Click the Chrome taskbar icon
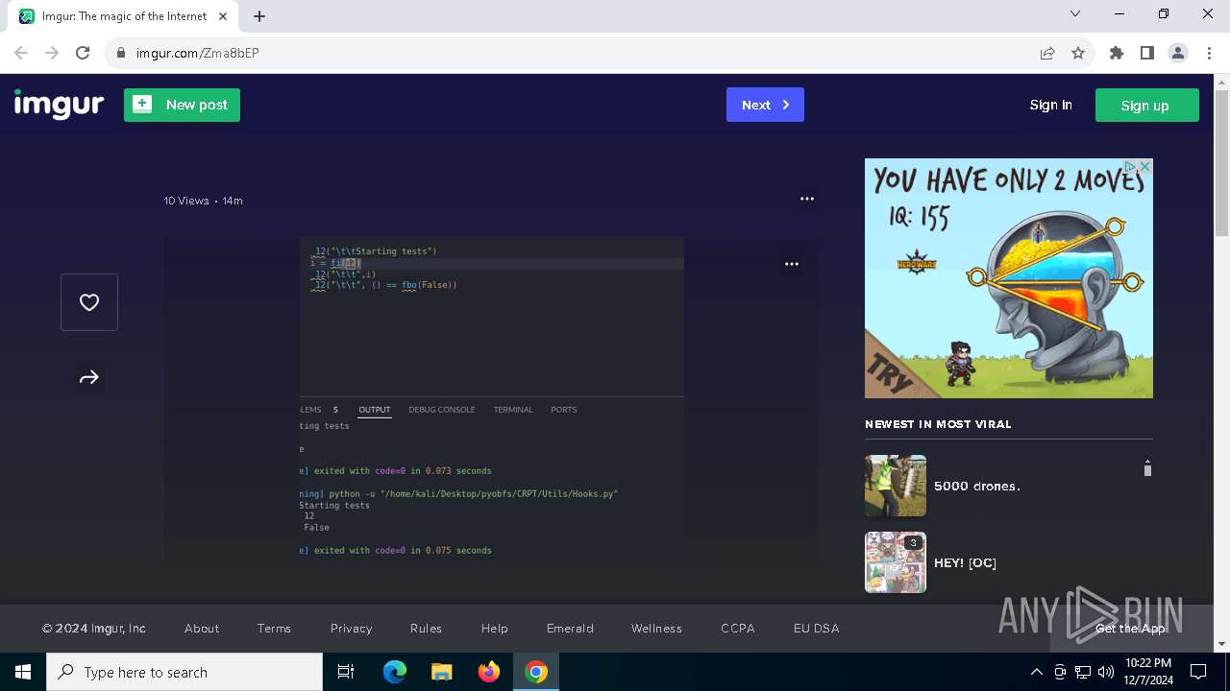Viewport: 1230px width, 691px height. pyautogui.click(x=536, y=672)
